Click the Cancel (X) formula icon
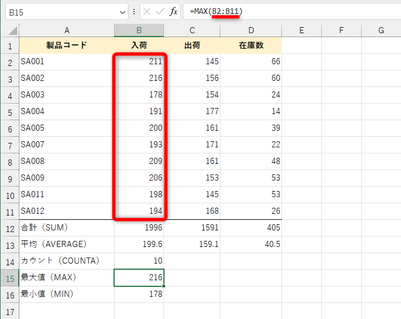This screenshot has width=401, height=319. pos(147,12)
